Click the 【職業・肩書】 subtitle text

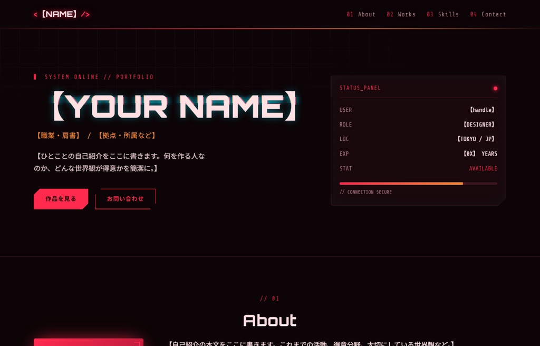tap(58, 136)
